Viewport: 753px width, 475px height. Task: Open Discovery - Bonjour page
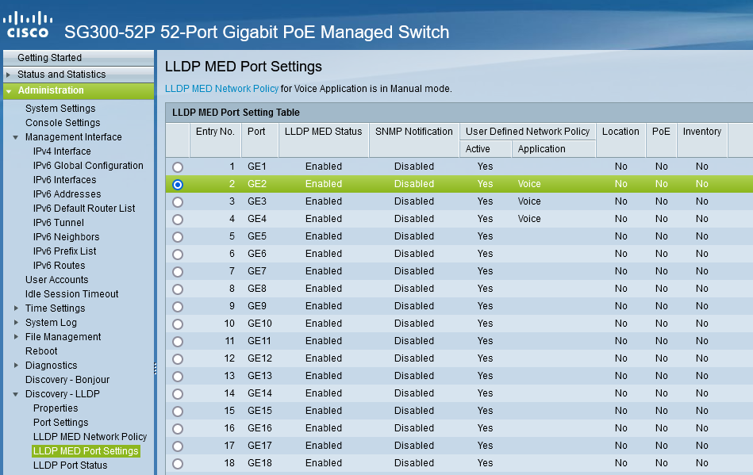click(67, 380)
